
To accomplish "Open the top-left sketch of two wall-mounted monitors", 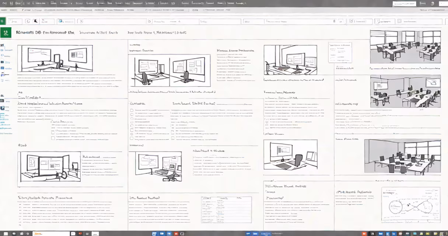I will (55, 58).
